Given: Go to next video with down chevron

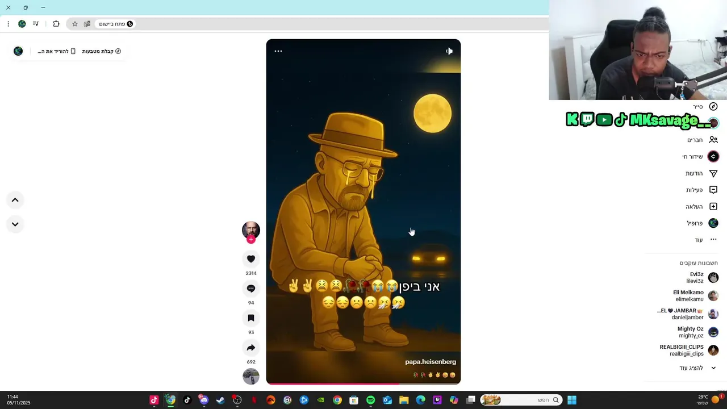Looking at the screenshot, I should click(15, 224).
